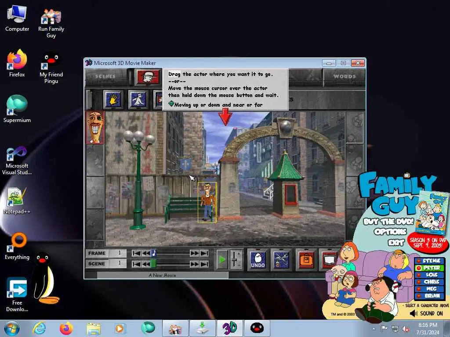Jump to first frame in Frame row

point(136,253)
